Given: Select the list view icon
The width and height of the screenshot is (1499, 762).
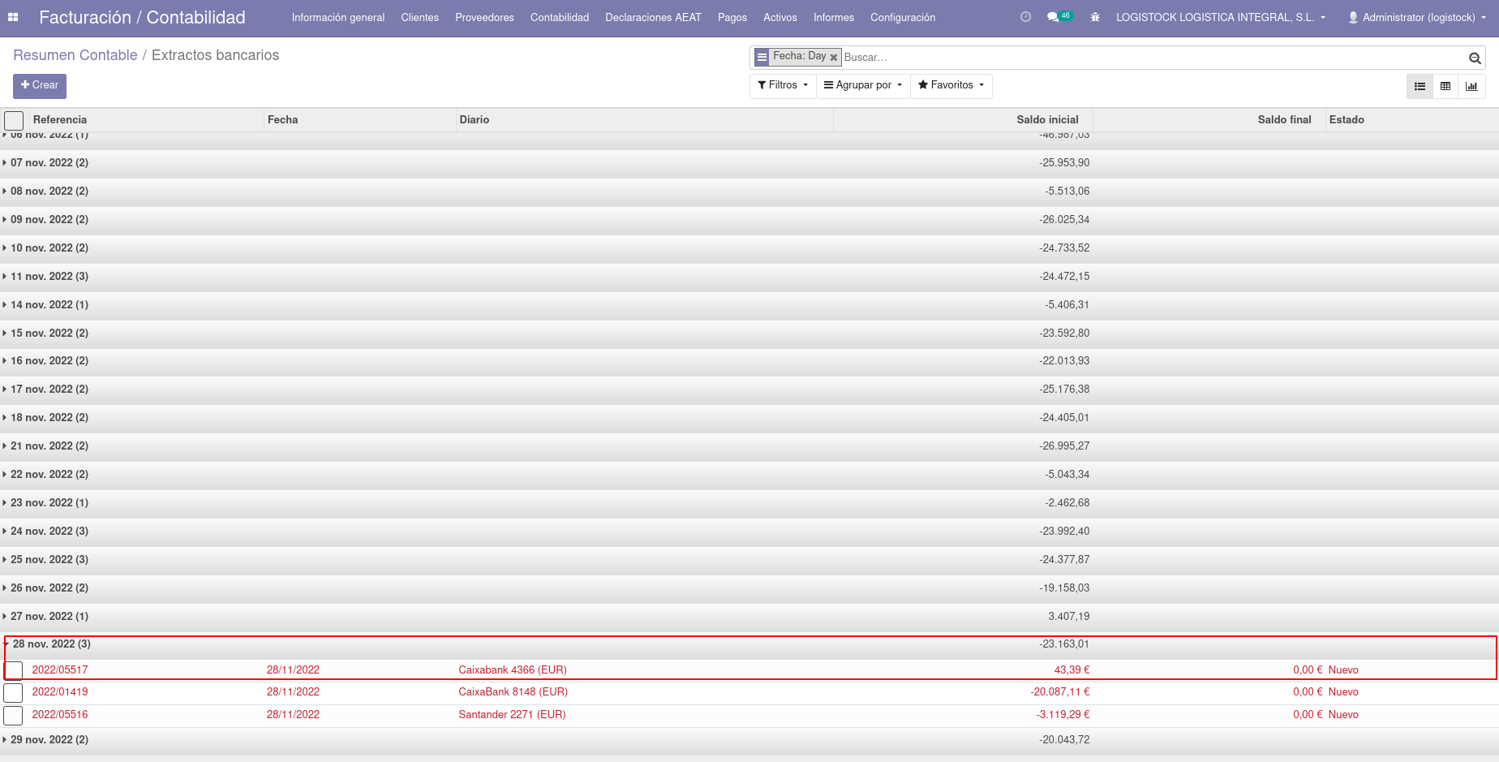Looking at the screenshot, I should (x=1420, y=86).
